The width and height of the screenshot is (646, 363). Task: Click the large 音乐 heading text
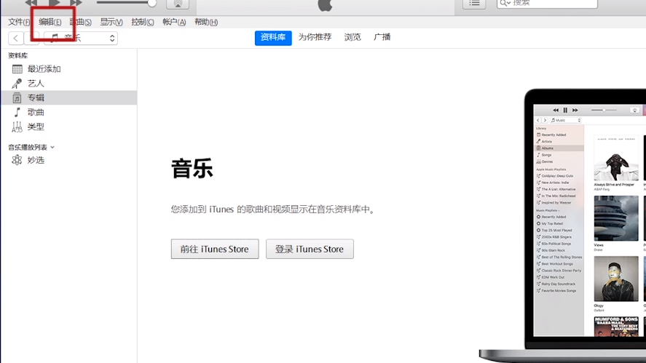192,169
